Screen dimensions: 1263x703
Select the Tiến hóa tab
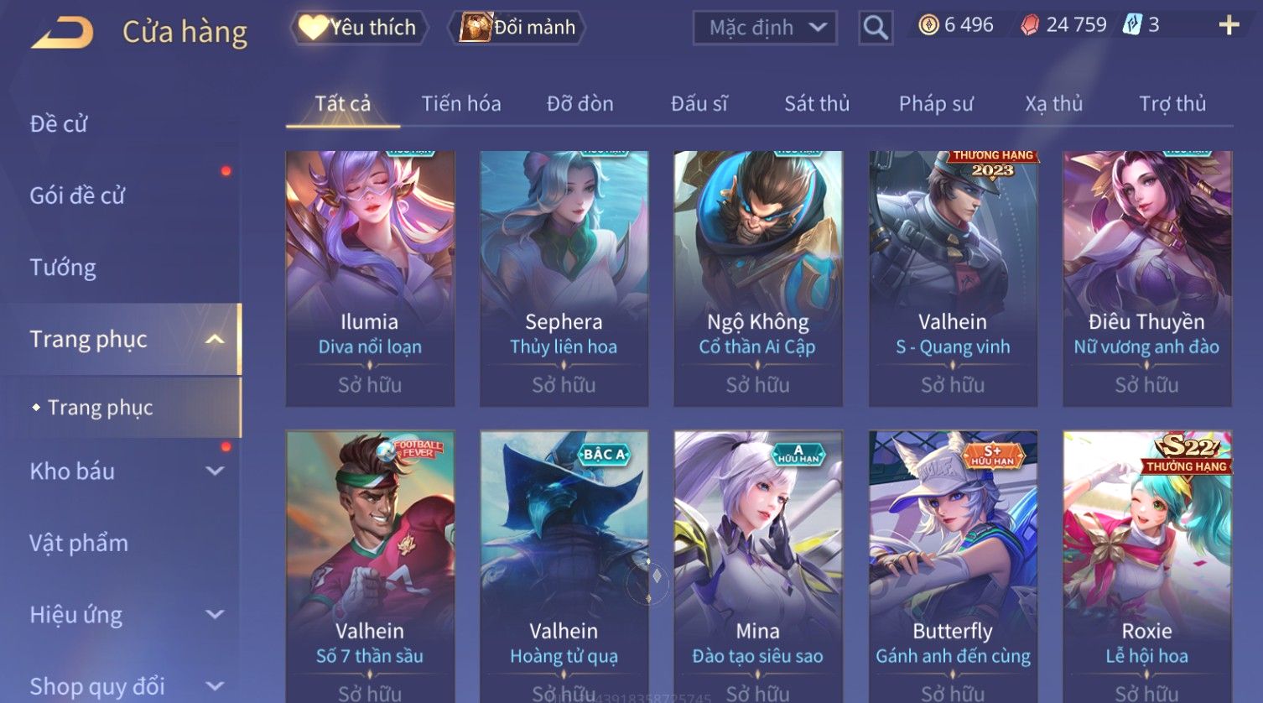[x=461, y=104]
